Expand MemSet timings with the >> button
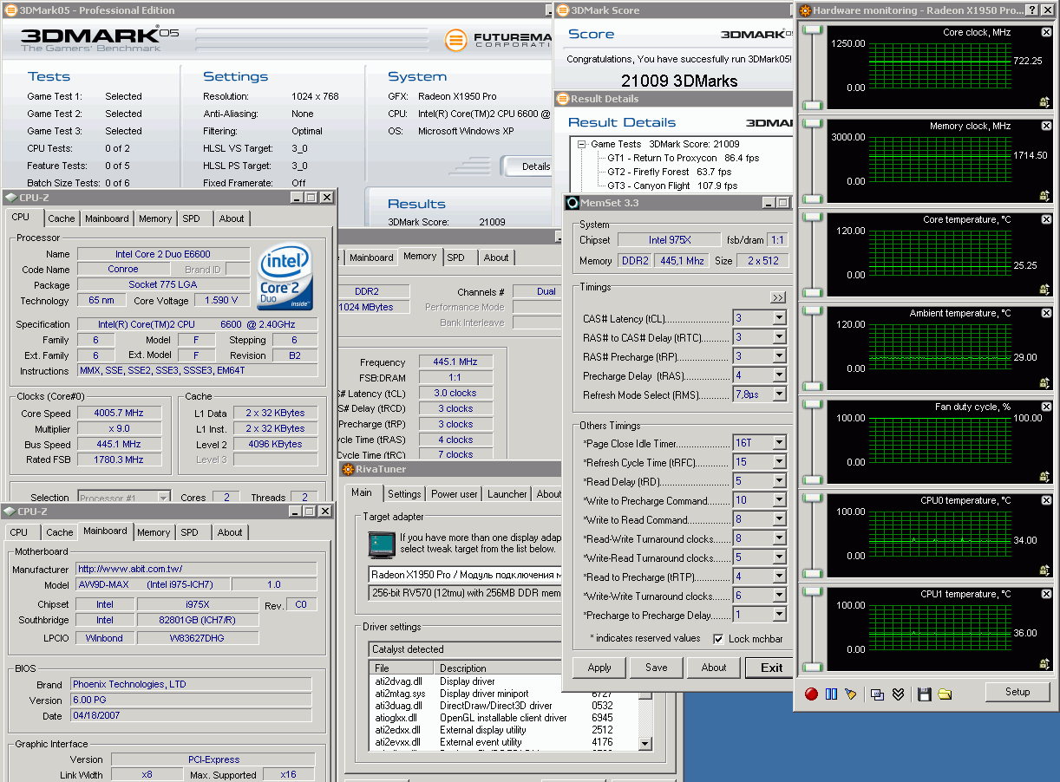The image size is (1060, 782). coord(777,297)
